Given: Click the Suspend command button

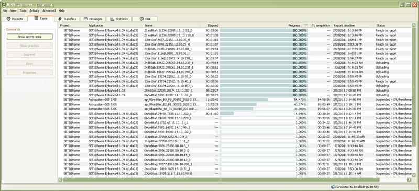Looking at the screenshot, I should (30, 54).
